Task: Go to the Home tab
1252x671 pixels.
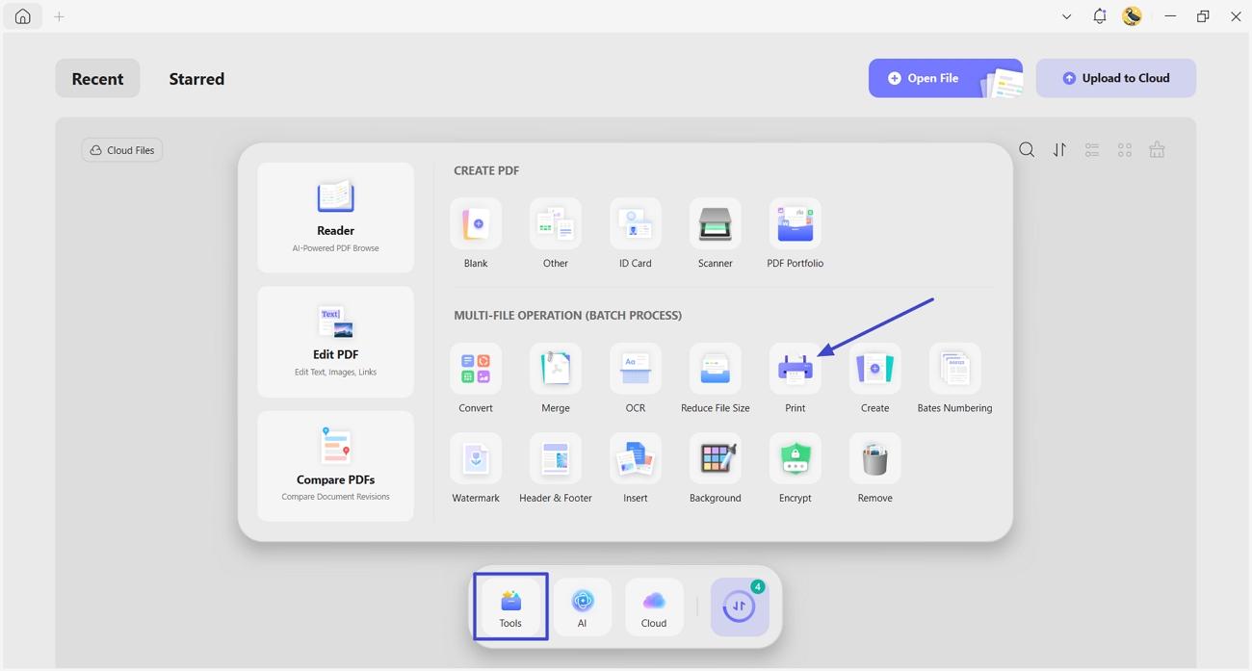Action: coord(22,16)
